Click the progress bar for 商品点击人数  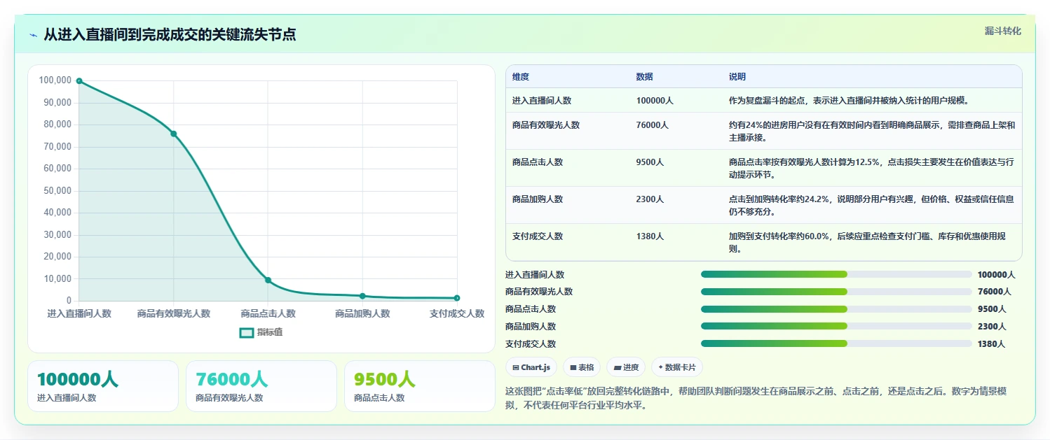tap(836, 308)
